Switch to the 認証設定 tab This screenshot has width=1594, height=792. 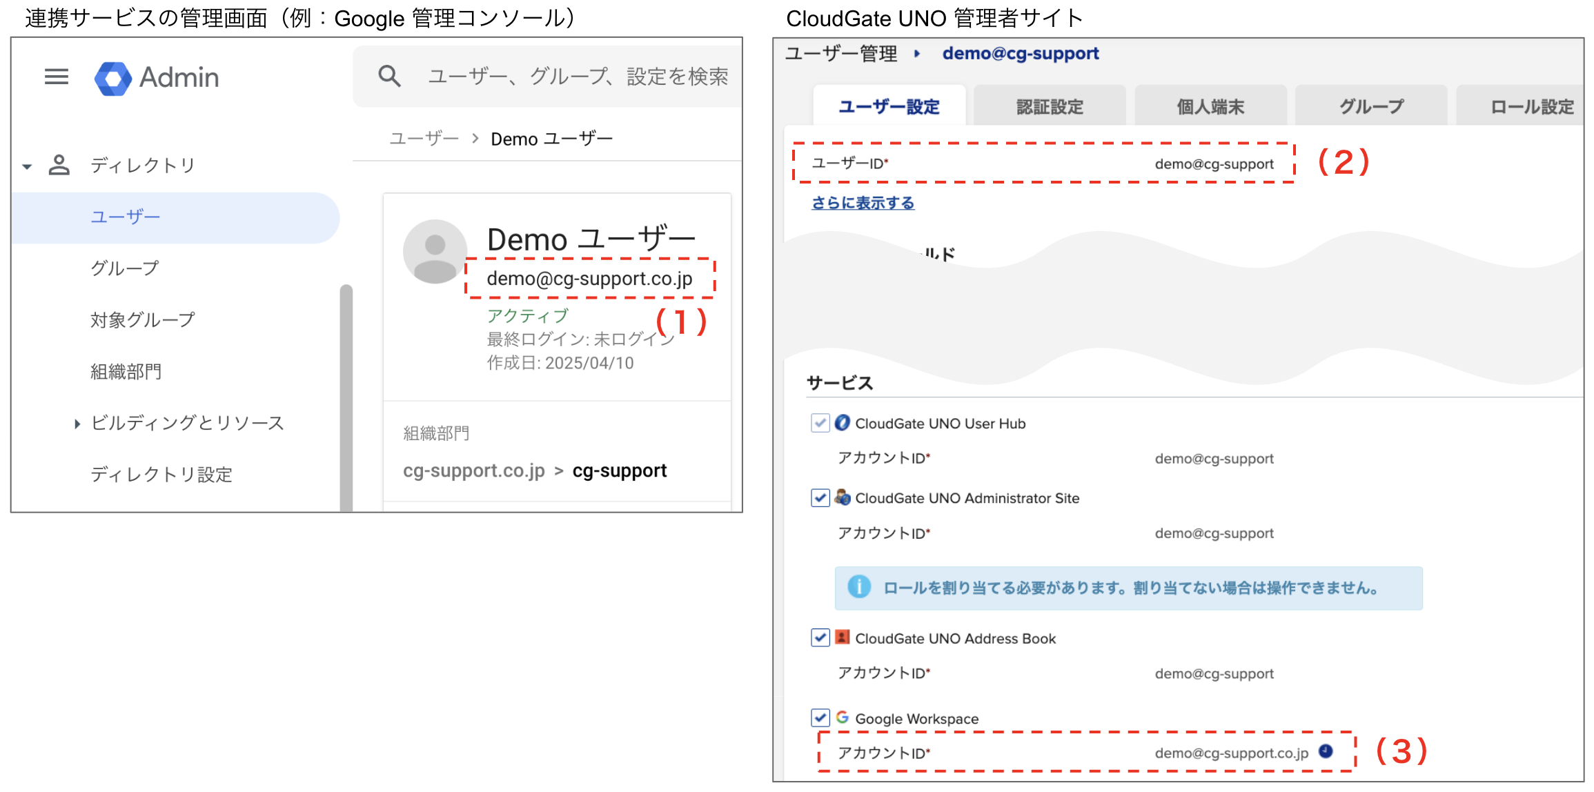pyautogui.click(x=1050, y=106)
